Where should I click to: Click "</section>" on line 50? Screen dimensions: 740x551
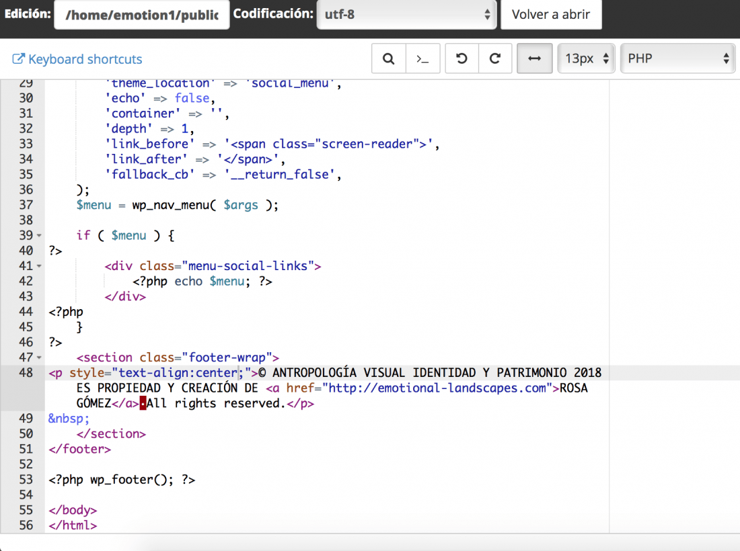pyautogui.click(x=112, y=433)
